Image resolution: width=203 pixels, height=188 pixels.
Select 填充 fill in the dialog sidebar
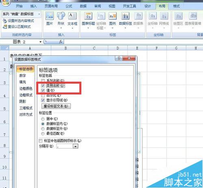coord(22,82)
